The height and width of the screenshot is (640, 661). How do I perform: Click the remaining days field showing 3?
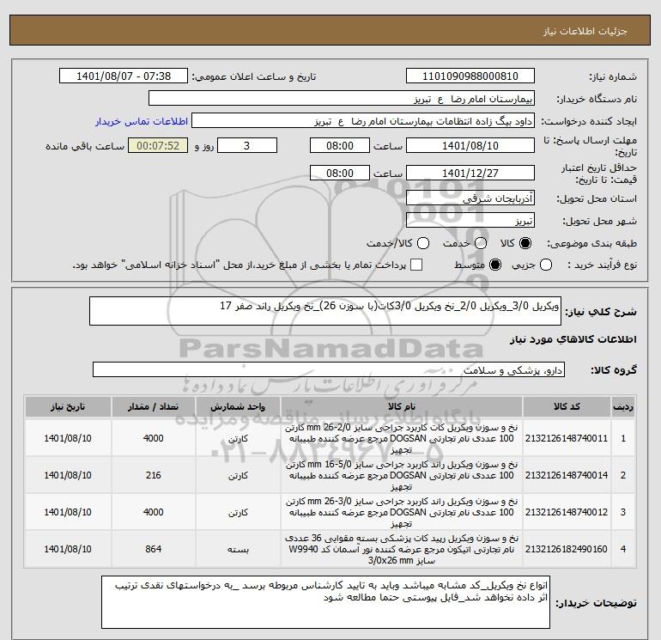[x=247, y=145]
